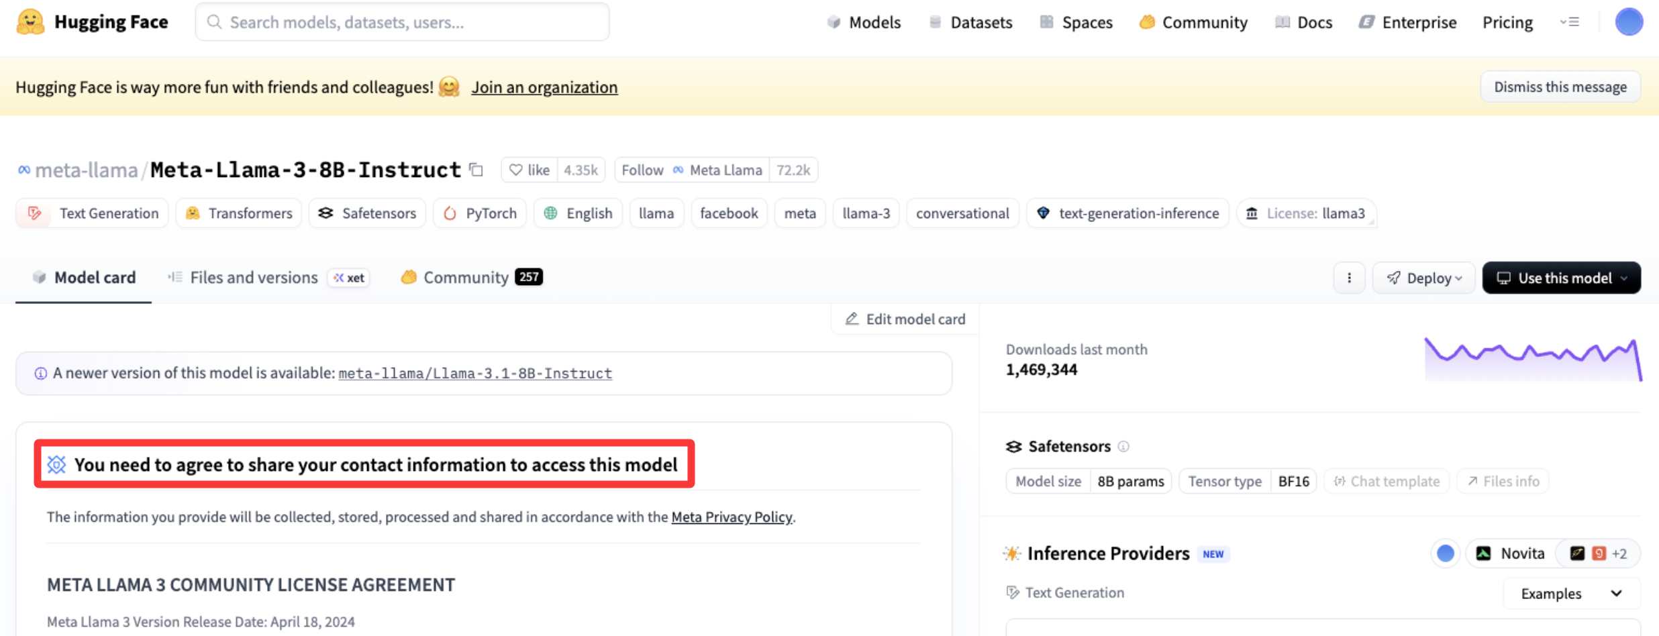Open Docs in top navigation

pyautogui.click(x=1303, y=22)
